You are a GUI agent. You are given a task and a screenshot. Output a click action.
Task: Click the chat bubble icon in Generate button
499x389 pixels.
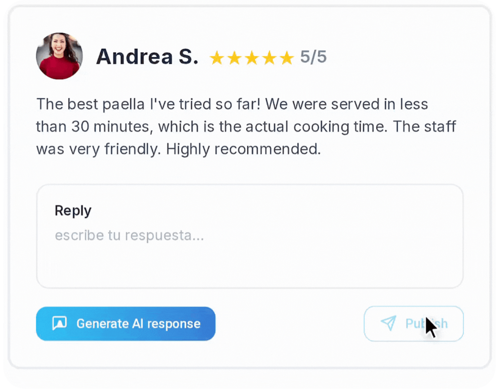coord(59,323)
